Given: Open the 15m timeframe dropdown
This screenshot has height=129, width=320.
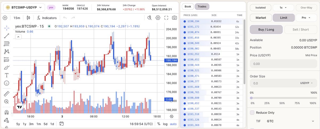Looking at the screenshot, I should click(17, 18).
